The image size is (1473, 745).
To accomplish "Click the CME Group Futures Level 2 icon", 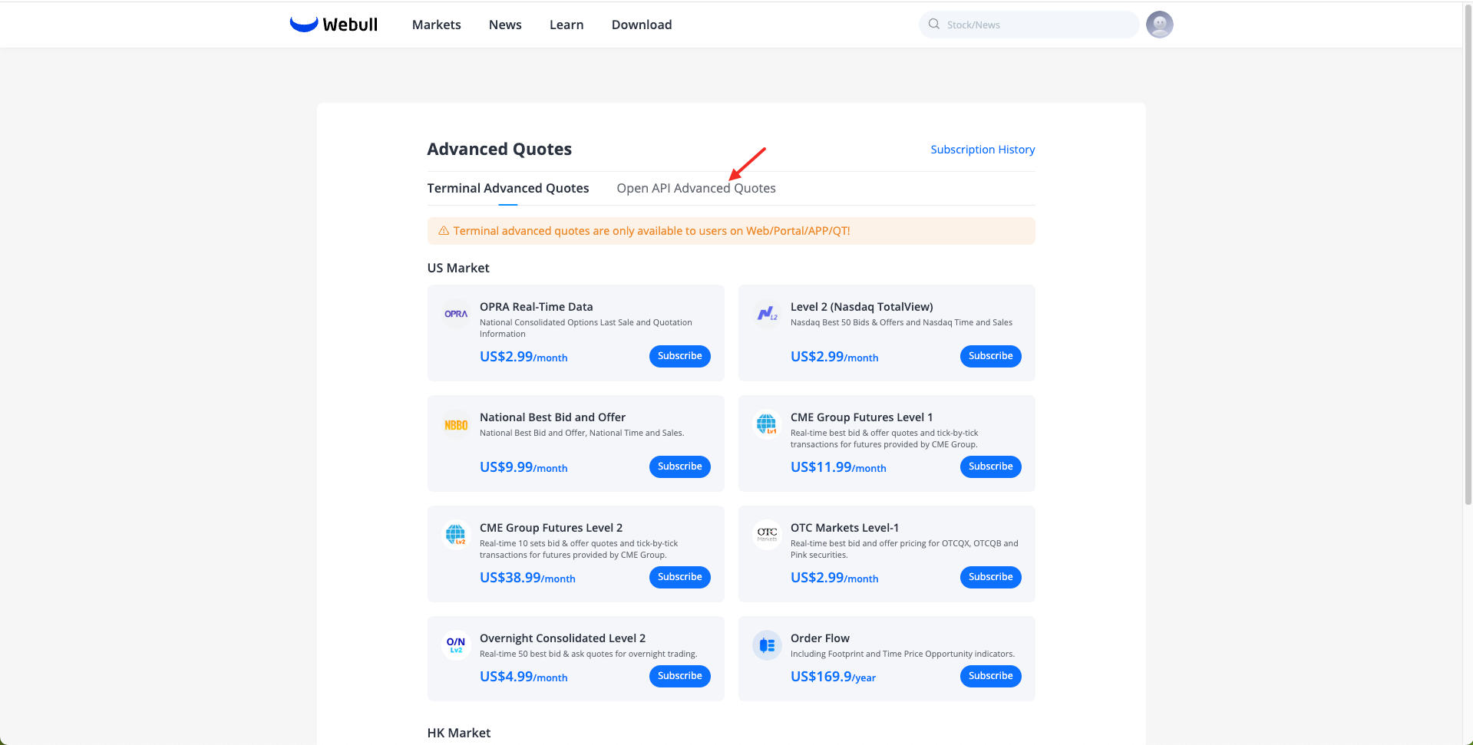I will click(456, 535).
